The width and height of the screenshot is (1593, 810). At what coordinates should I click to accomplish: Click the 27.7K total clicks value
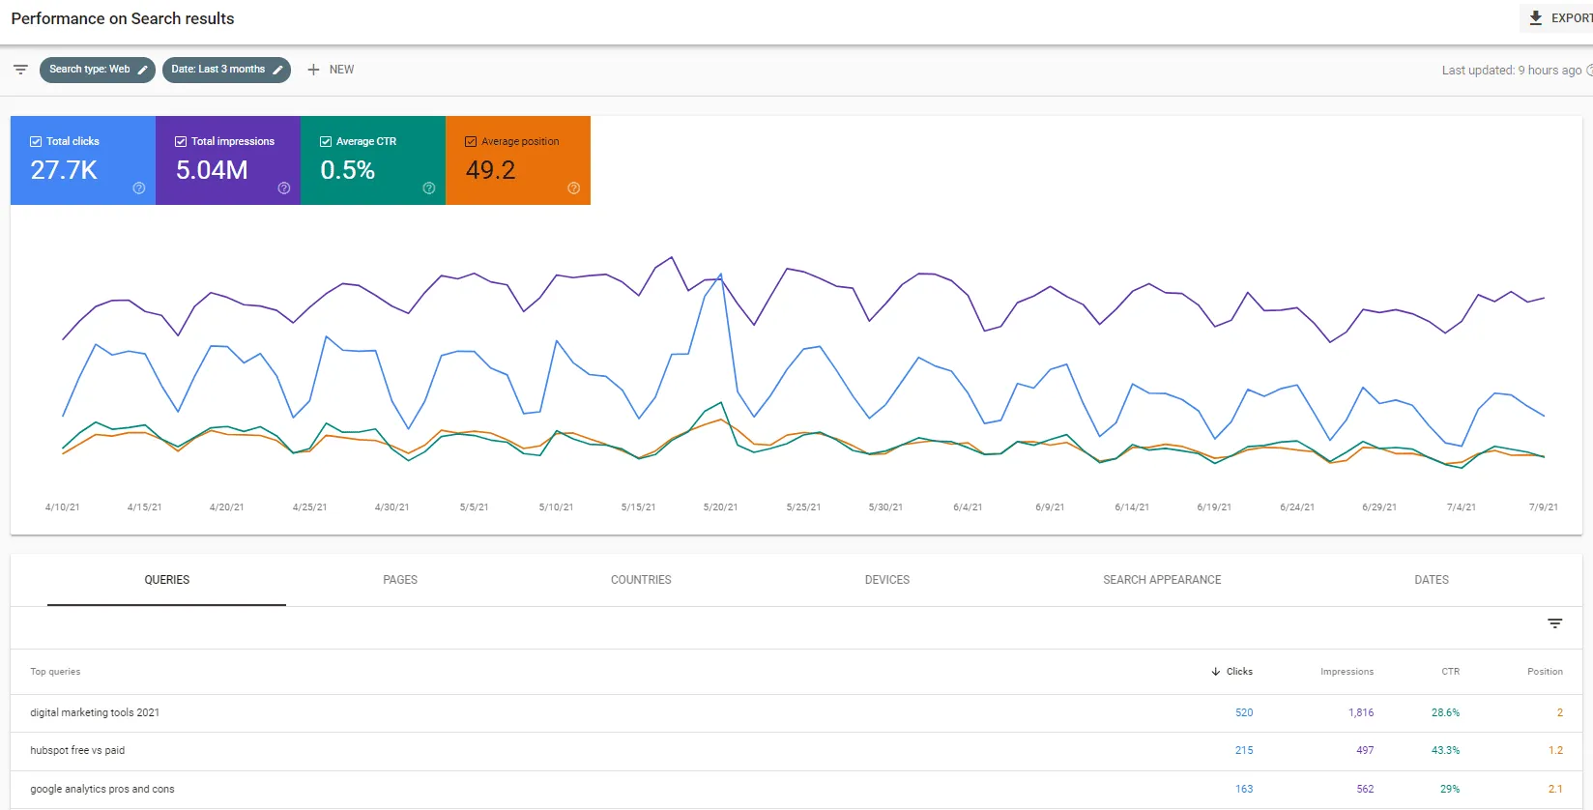[x=64, y=170]
